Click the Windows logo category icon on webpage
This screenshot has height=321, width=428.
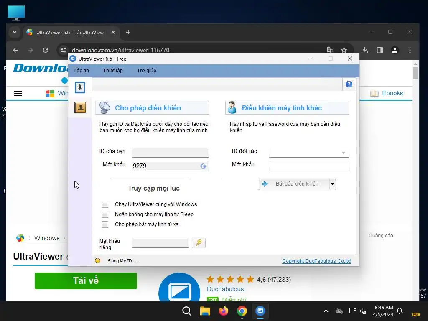(x=50, y=93)
